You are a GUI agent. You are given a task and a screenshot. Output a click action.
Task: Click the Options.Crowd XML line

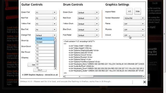pyautogui.click(x=80, y=55)
